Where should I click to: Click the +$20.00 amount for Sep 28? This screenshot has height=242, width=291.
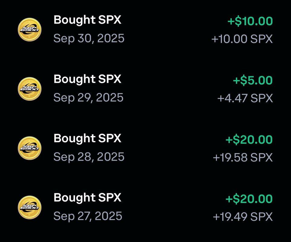(x=249, y=140)
